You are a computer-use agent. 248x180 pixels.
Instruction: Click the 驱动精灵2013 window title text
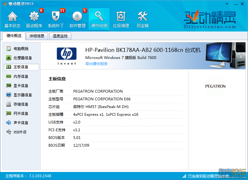tap(21, 4)
